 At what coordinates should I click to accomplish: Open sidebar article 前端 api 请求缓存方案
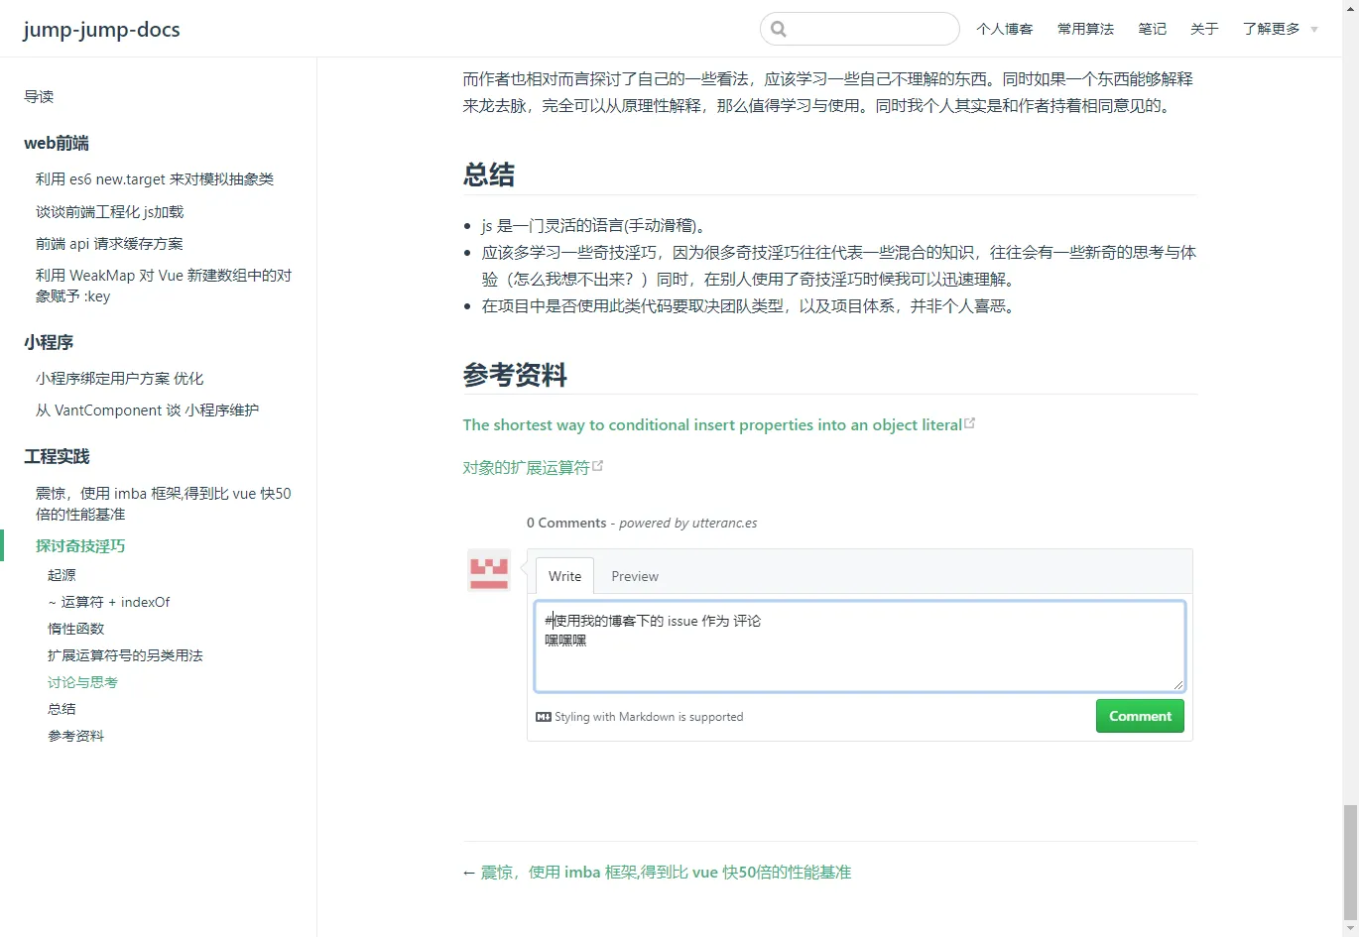point(109,244)
